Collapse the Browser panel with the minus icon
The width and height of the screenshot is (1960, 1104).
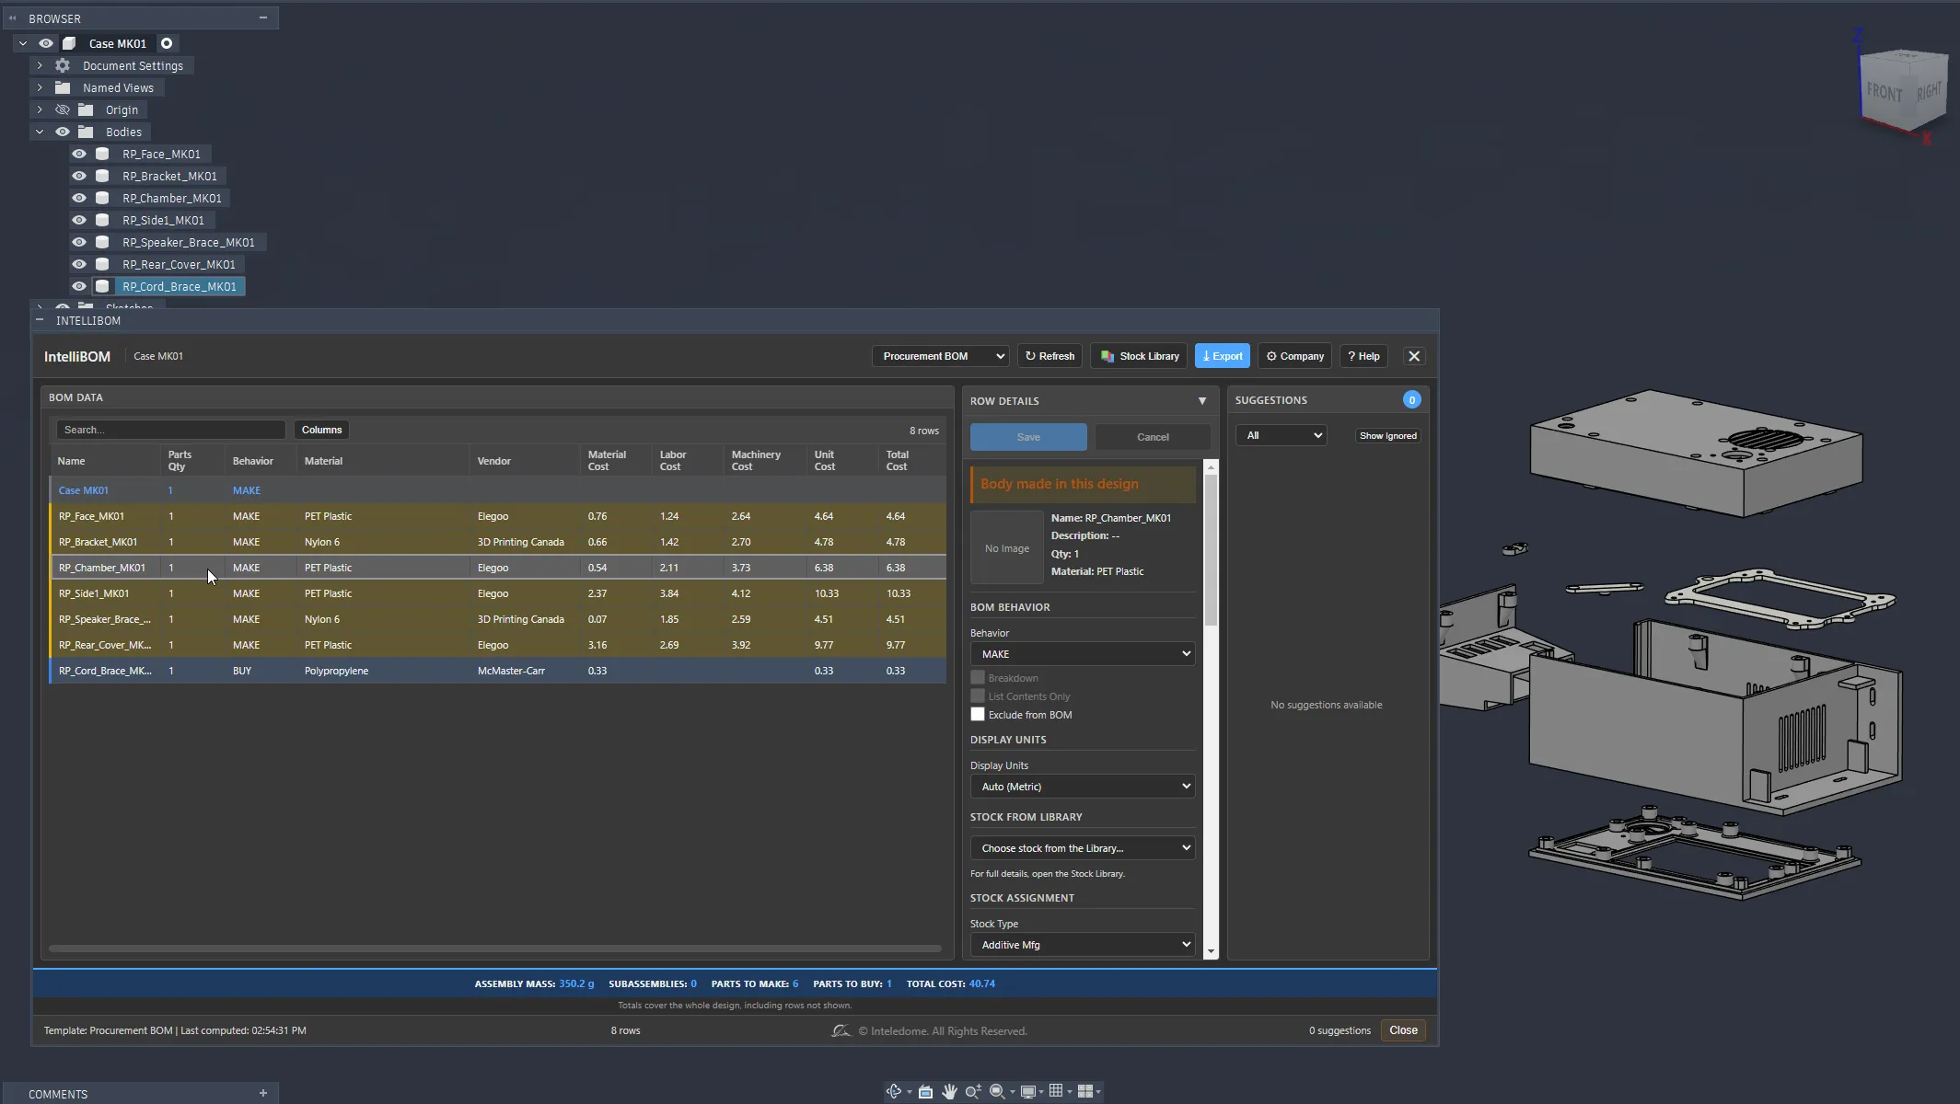click(262, 17)
